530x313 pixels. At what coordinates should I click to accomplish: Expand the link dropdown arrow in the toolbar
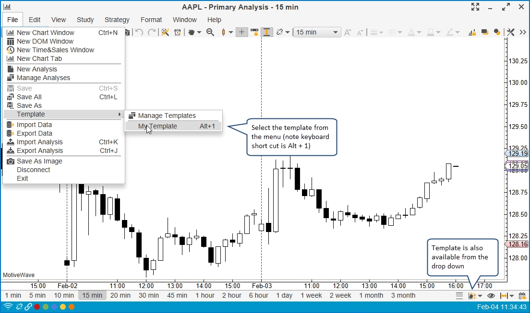click(x=288, y=33)
